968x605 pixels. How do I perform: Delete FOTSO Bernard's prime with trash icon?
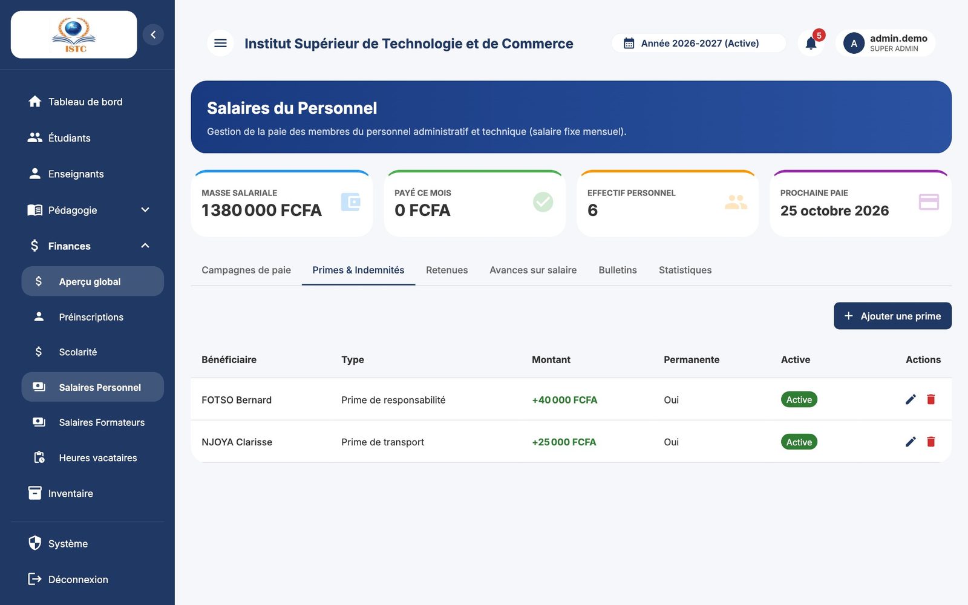tap(931, 399)
